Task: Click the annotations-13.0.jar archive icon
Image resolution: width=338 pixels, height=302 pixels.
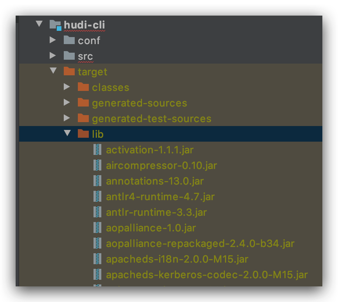Action: point(97,181)
